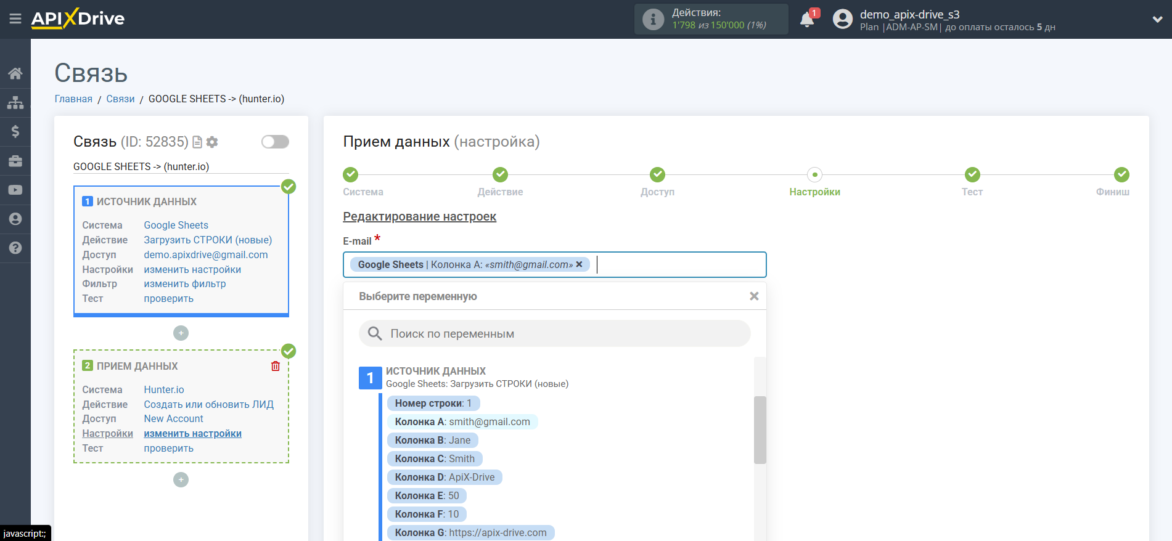Open the Связи breadcrumb link
The image size is (1172, 541).
point(120,99)
